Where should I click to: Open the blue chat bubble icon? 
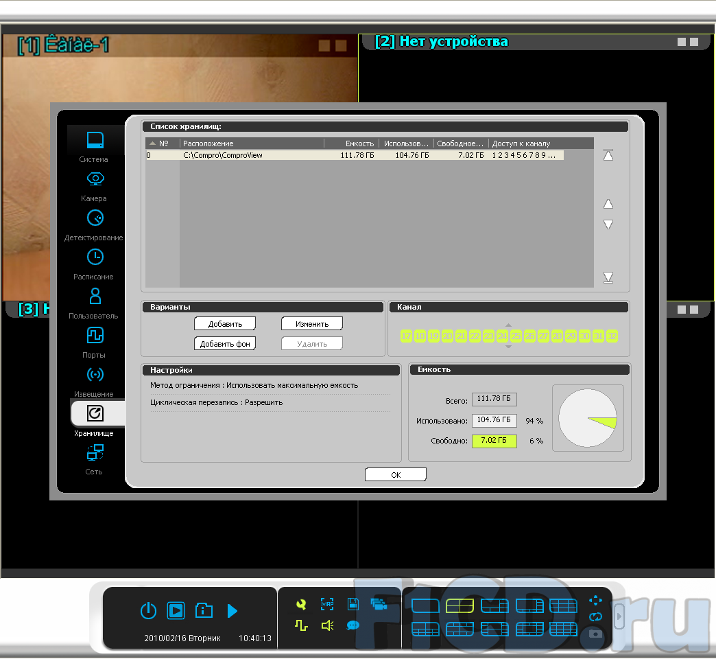tap(353, 625)
